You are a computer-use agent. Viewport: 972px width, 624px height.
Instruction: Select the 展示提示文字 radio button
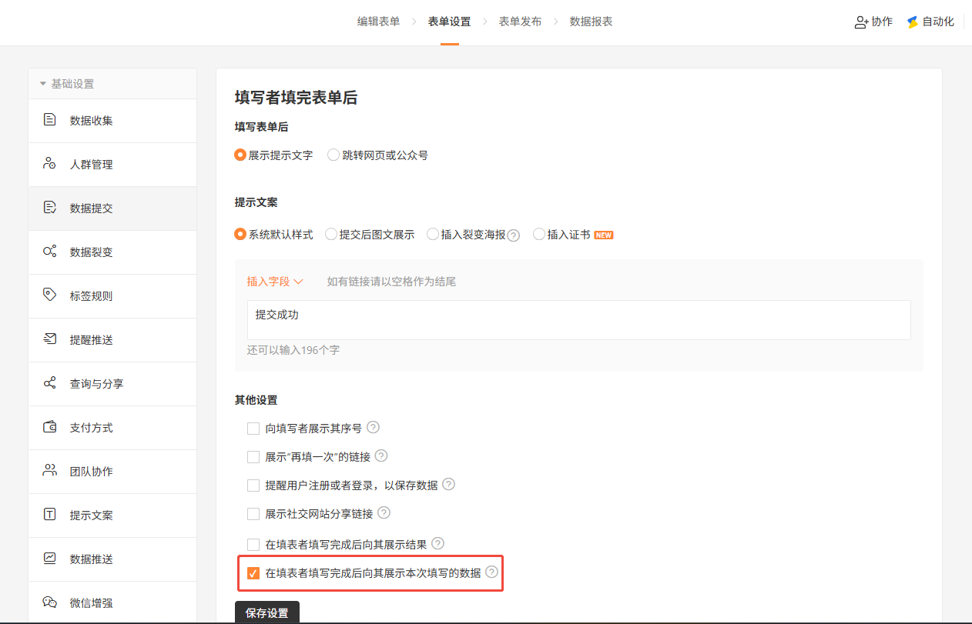240,155
